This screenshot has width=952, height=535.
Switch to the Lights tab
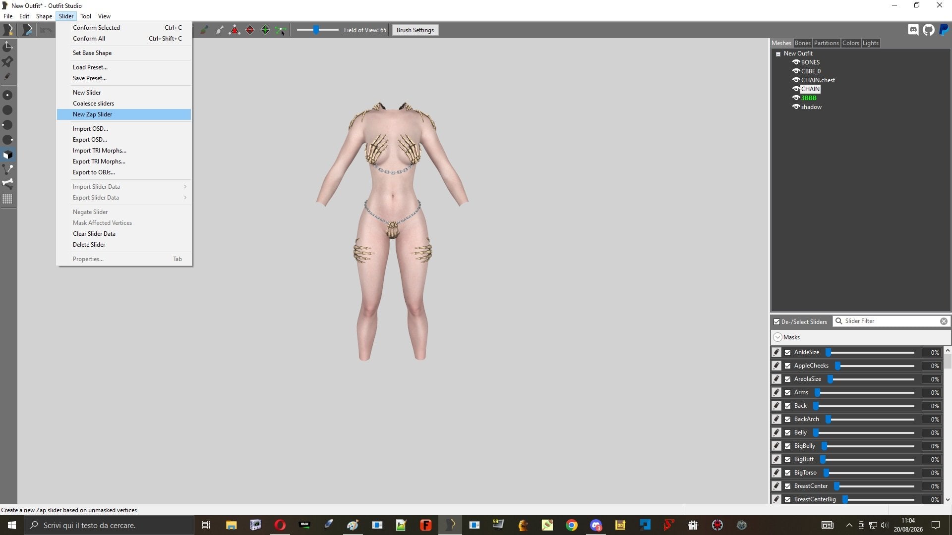pos(870,43)
